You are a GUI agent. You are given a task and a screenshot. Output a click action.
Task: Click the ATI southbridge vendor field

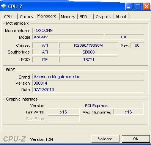tap(45, 52)
